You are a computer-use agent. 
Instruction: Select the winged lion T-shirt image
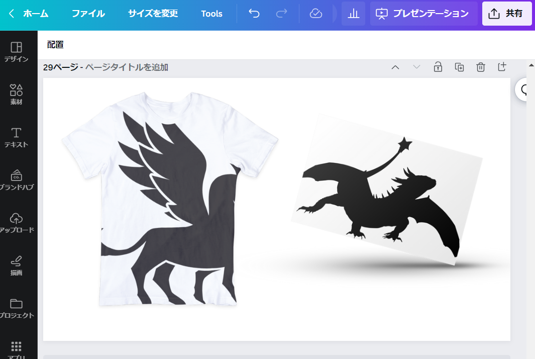point(170,199)
